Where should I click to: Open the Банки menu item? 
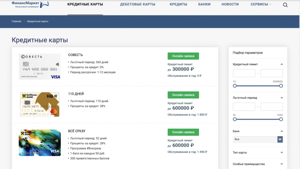click(x=204, y=4)
